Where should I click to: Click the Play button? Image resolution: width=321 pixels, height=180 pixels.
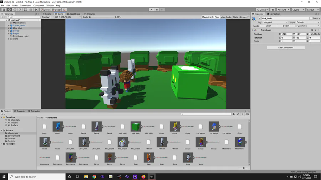151,10
